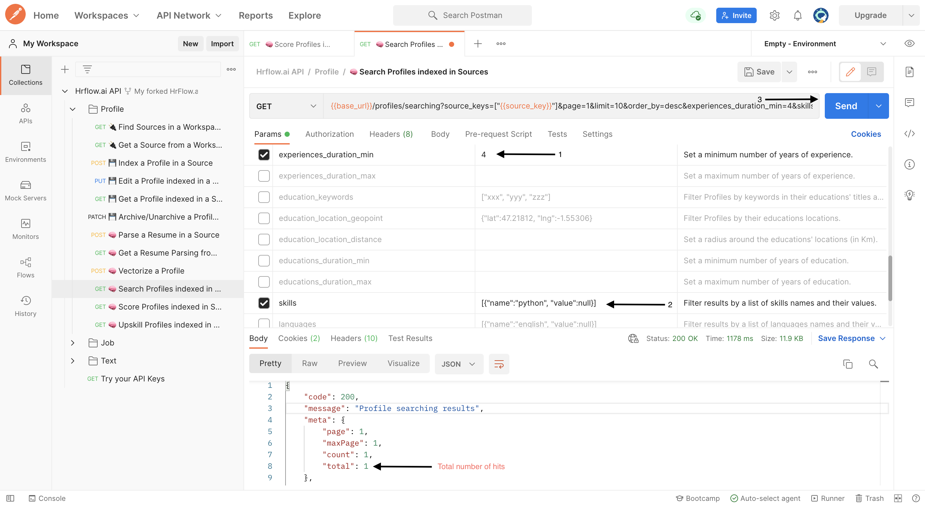The image size is (925, 506).
Task: Collapse the Hrflow.ai API collection
Action: click(x=65, y=91)
